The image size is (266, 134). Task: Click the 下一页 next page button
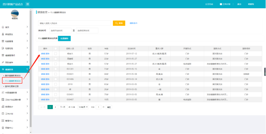(63, 107)
